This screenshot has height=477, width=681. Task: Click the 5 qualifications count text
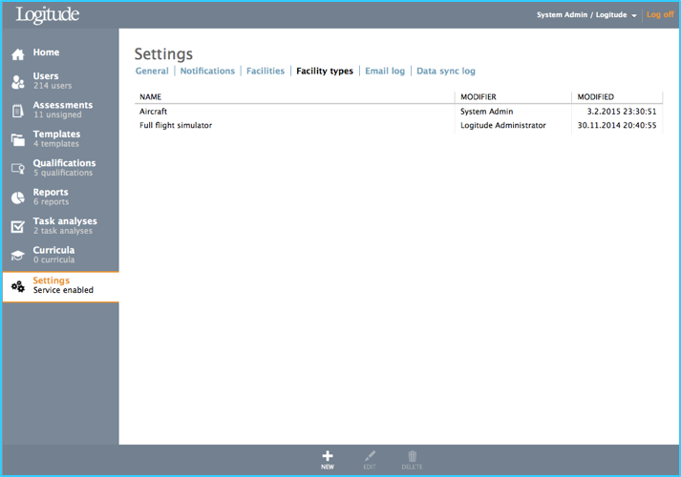[x=63, y=173]
